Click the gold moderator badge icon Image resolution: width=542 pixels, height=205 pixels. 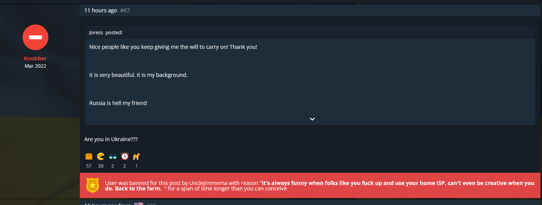(93, 185)
